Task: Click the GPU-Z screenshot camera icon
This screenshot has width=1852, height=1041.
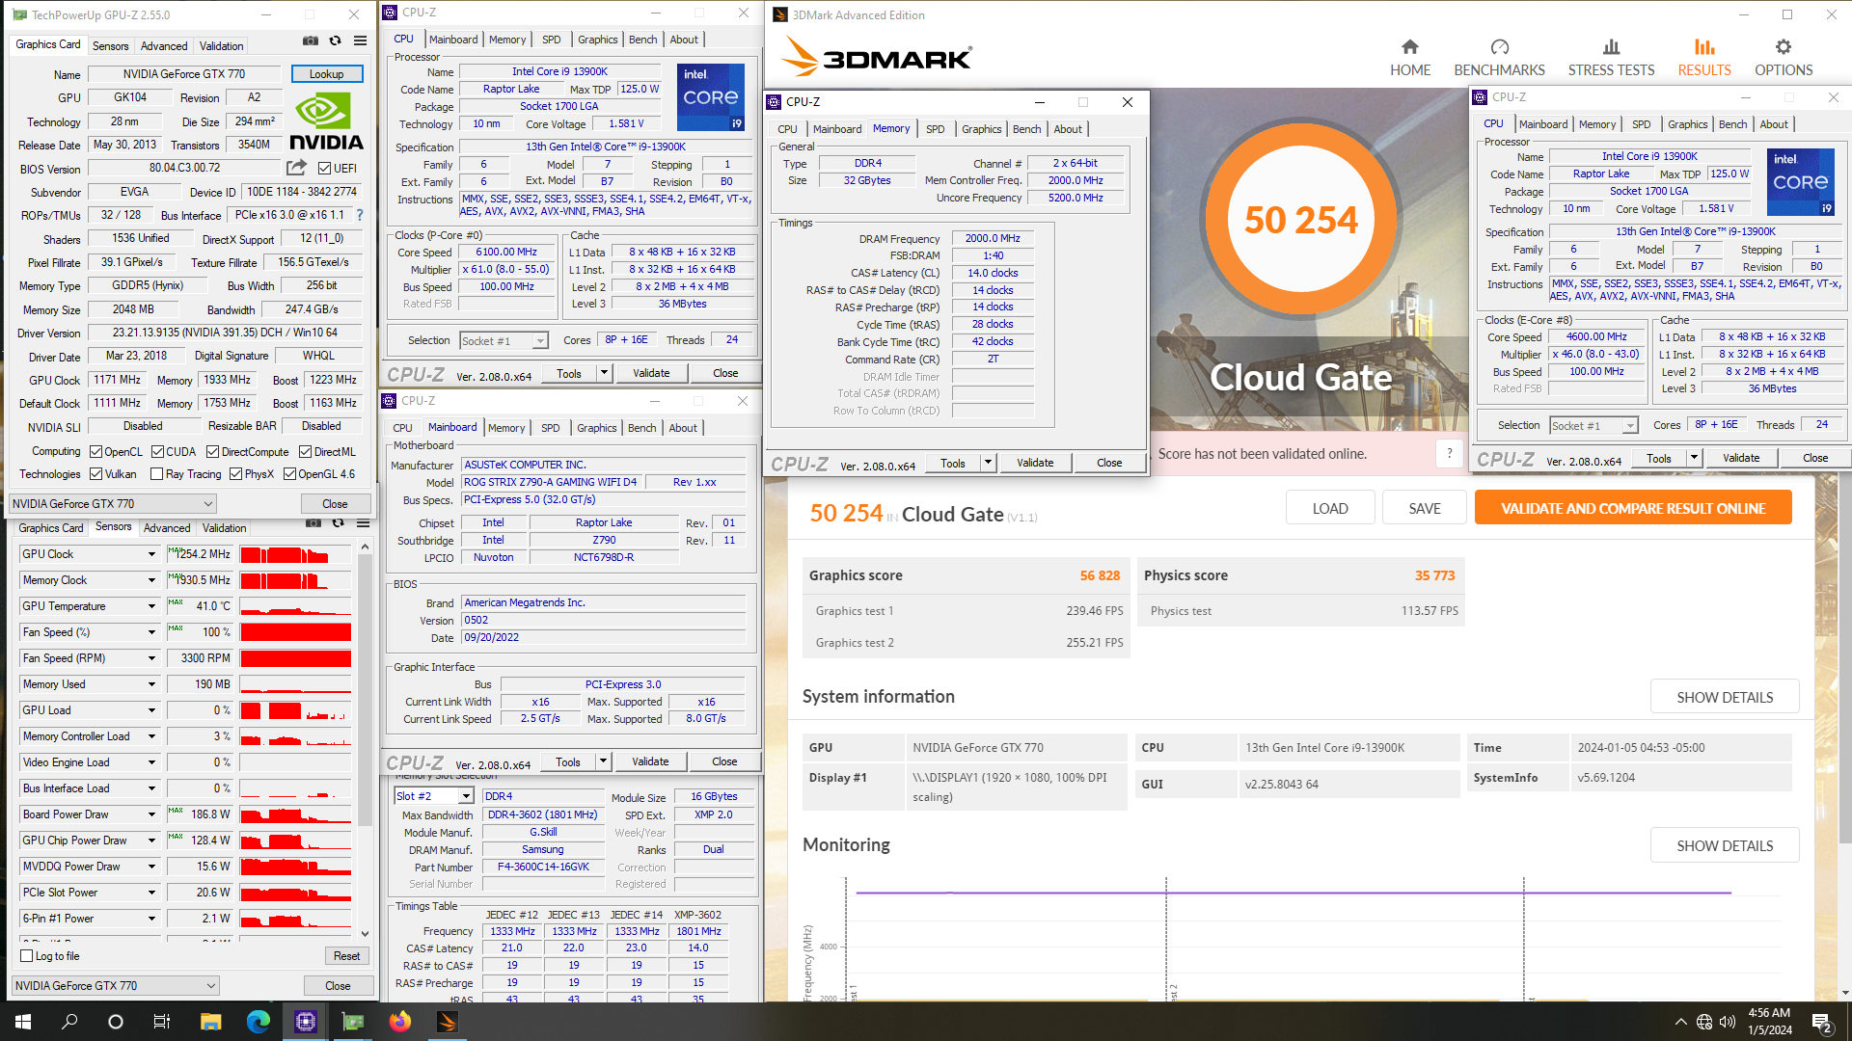Action: [310, 41]
